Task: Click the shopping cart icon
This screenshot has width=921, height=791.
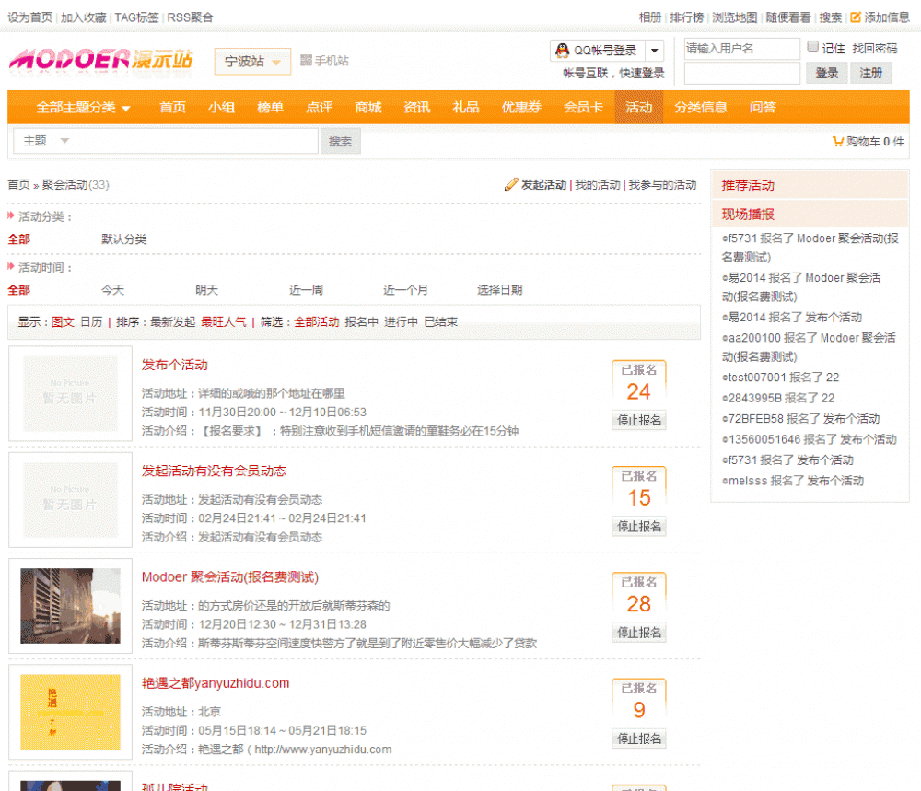Action: [837, 141]
